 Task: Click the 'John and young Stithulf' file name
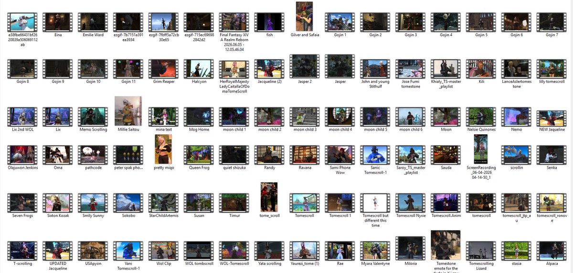pyautogui.click(x=376, y=84)
